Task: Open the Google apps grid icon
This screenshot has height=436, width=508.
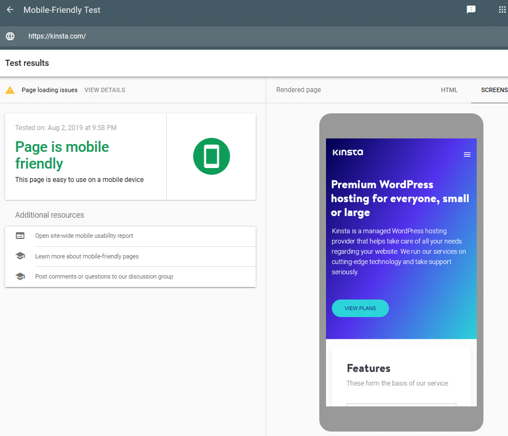Action: click(x=501, y=9)
